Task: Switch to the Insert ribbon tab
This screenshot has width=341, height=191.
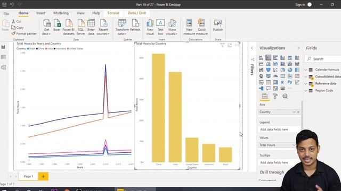Action: [x=40, y=13]
